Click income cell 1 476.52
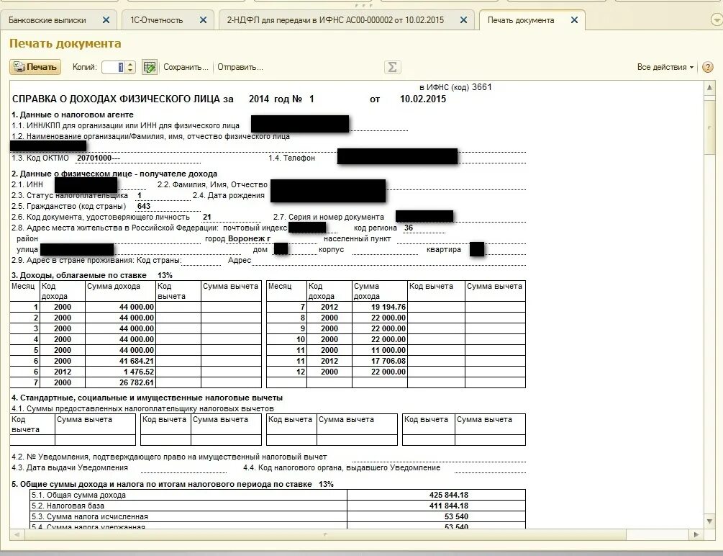Viewport: 723px width, 556px height. (x=120, y=372)
